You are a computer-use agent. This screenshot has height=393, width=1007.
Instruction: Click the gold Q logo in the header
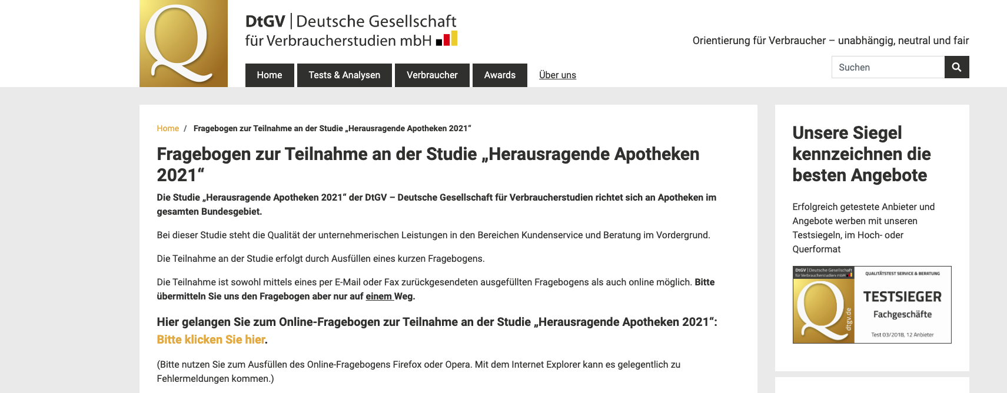[x=183, y=44]
